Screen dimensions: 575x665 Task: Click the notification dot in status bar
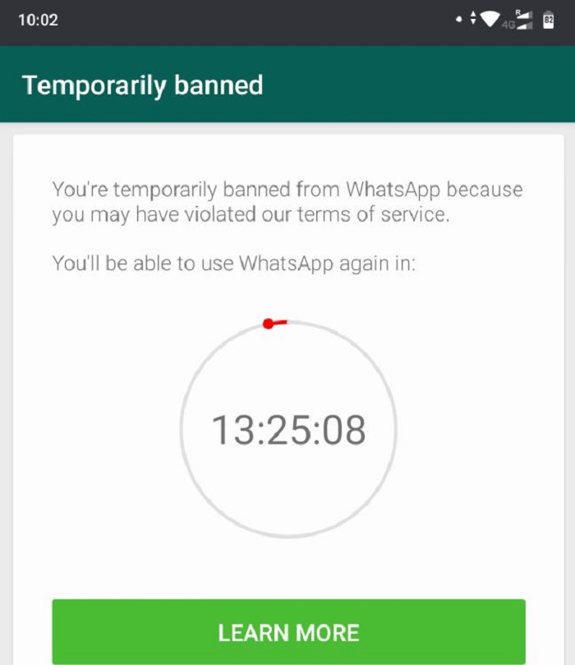[x=458, y=19]
